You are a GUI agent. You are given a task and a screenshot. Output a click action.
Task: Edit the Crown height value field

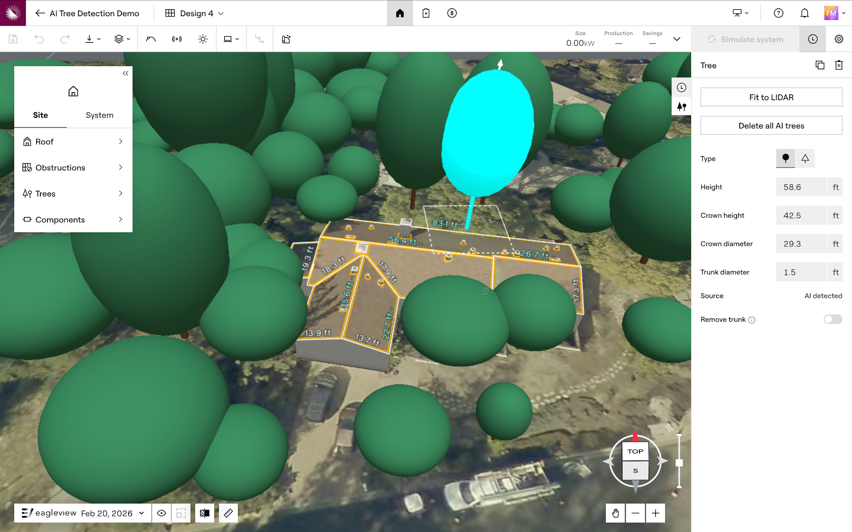tap(801, 215)
